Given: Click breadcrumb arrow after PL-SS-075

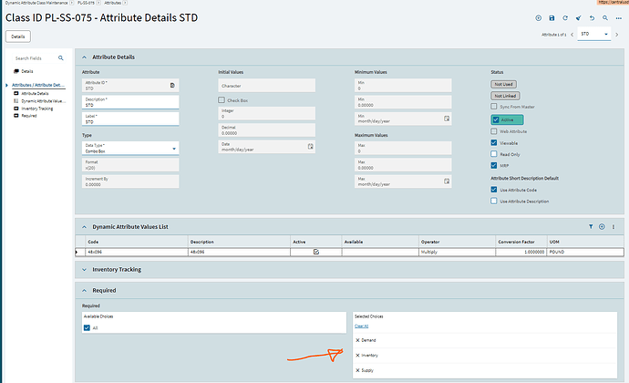Looking at the screenshot, I should tap(98, 3).
